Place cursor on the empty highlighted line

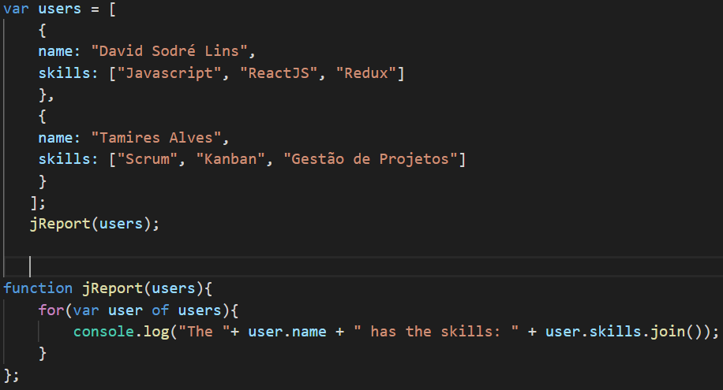(361, 266)
